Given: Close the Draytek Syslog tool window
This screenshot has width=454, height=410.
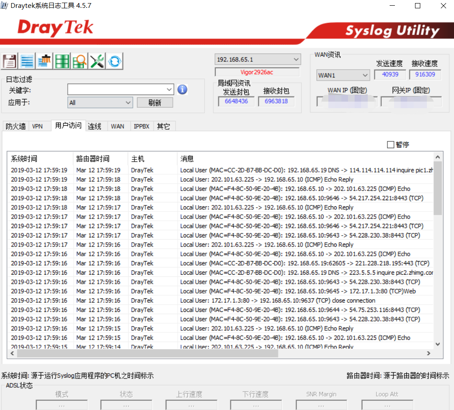Looking at the screenshot, I should coord(443,6).
